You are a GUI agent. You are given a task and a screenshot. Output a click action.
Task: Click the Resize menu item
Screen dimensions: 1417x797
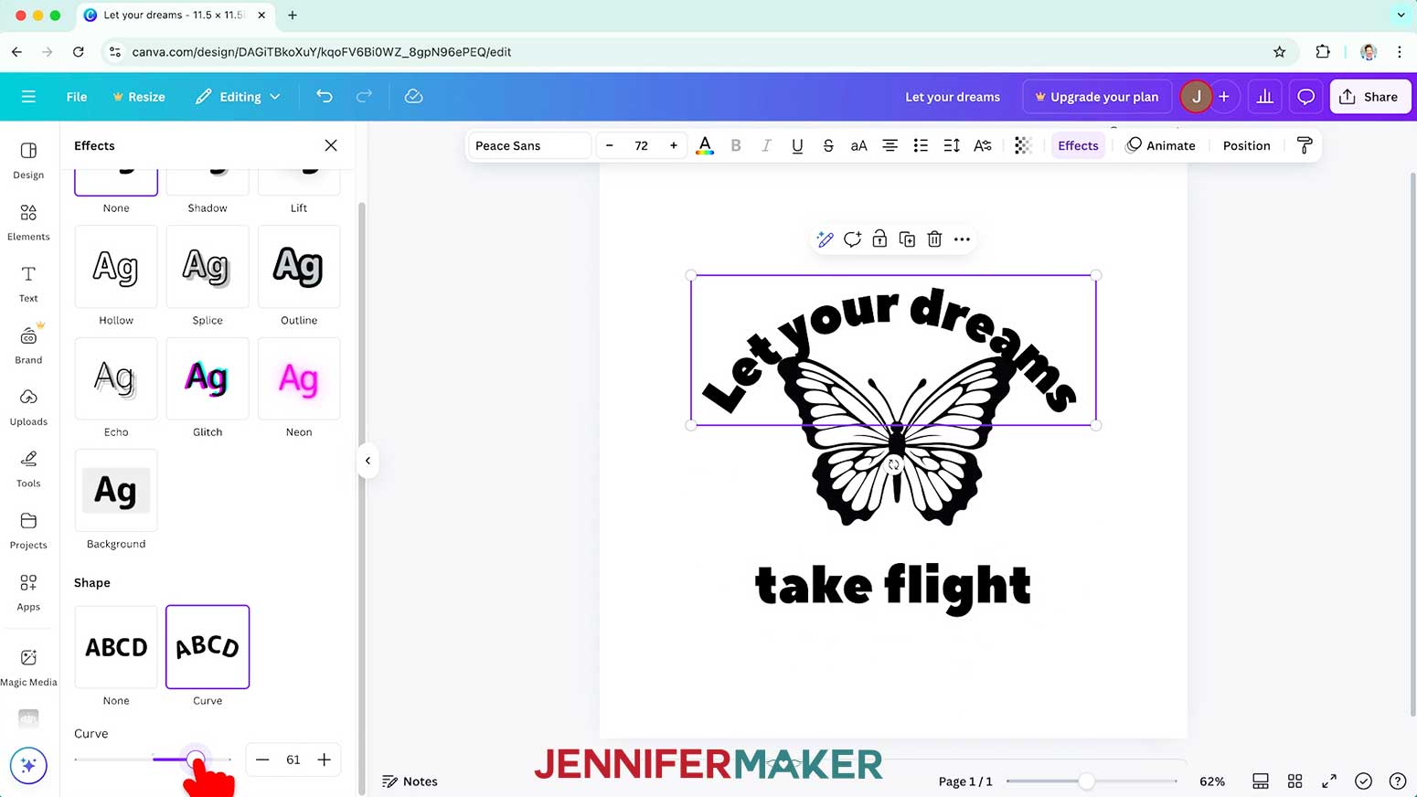click(x=138, y=96)
